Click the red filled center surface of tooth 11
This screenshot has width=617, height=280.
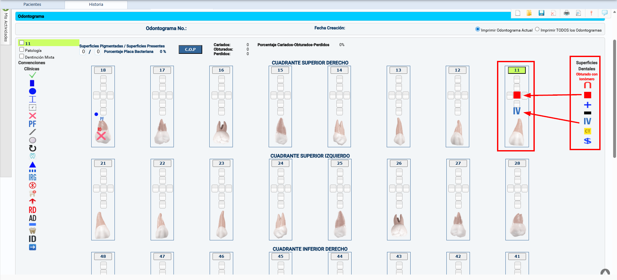517,95
